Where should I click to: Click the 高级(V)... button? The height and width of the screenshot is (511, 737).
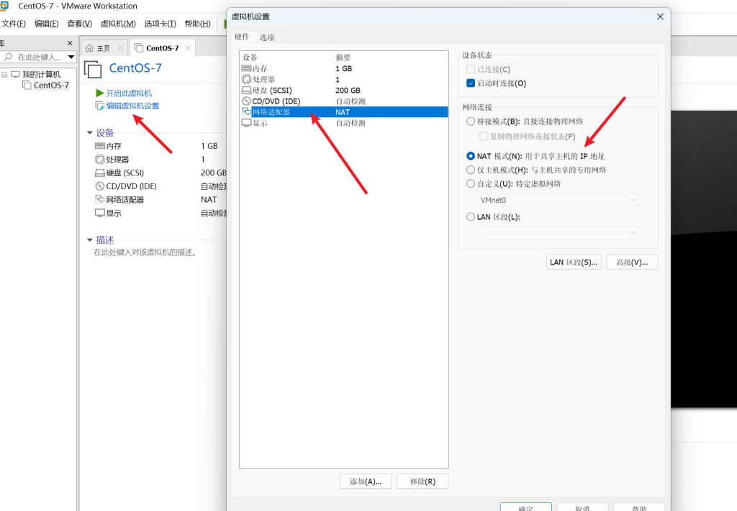point(632,262)
